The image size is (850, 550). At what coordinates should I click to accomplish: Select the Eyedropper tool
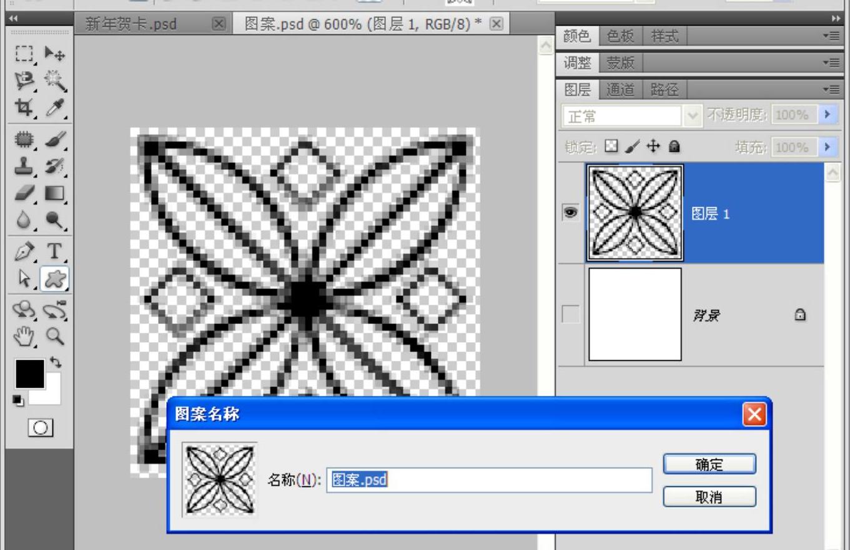pyautogui.click(x=55, y=108)
